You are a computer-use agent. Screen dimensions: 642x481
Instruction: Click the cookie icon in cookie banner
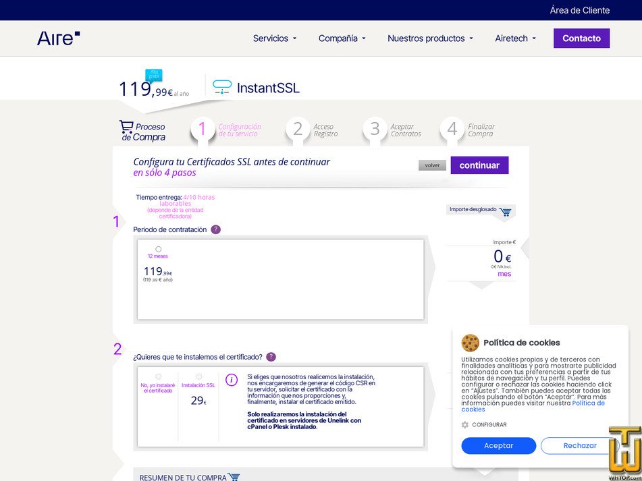click(x=470, y=343)
